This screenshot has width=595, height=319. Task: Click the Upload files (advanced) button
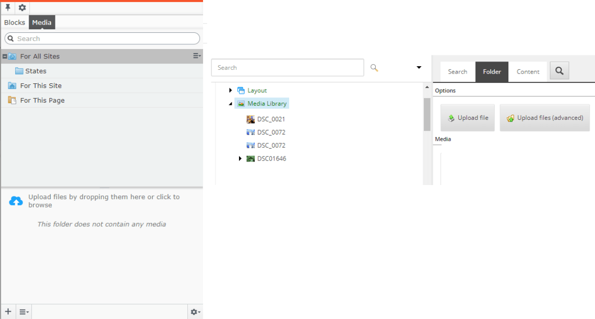544,117
